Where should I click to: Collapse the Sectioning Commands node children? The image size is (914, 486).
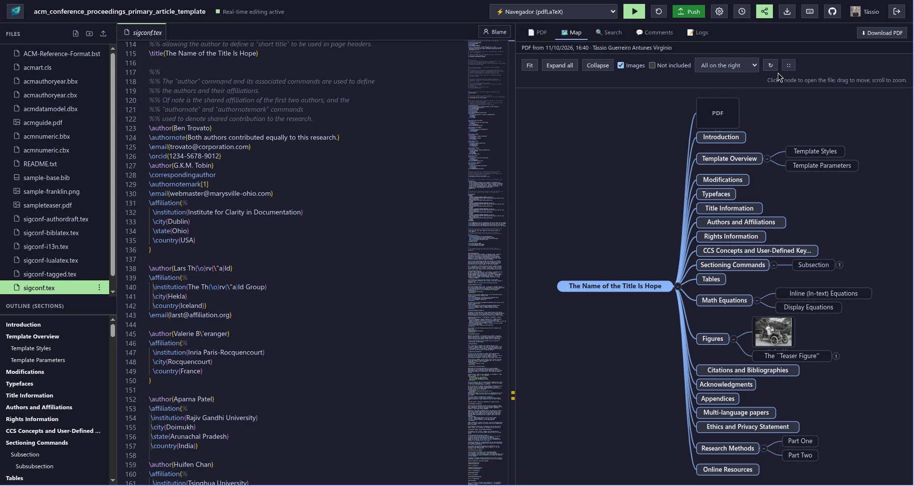(x=774, y=265)
